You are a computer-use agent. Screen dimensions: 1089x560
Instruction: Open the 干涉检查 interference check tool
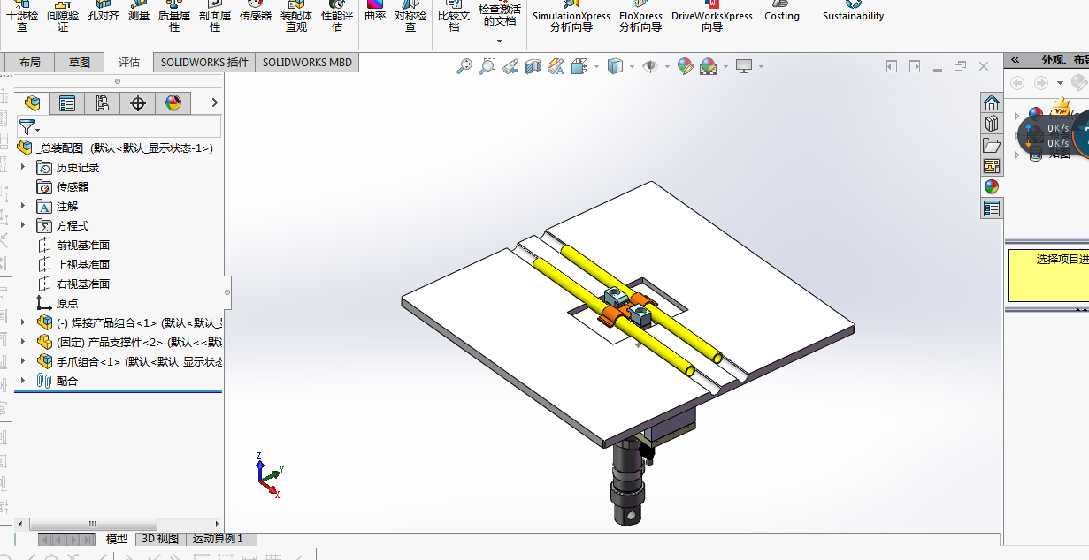point(22,15)
